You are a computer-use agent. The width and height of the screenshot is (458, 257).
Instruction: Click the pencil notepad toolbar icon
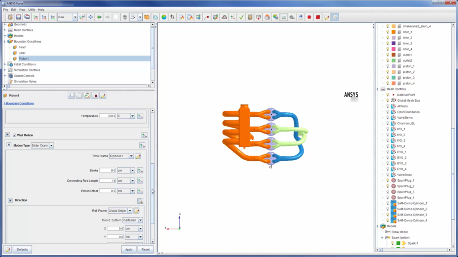pyautogui.click(x=326, y=17)
